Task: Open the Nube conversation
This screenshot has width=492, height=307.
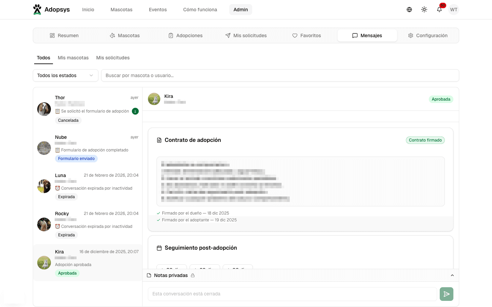Action: (88, 148)
